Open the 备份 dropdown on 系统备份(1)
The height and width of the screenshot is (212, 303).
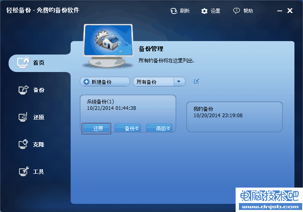pyautogui.click(x=128, y=128)
